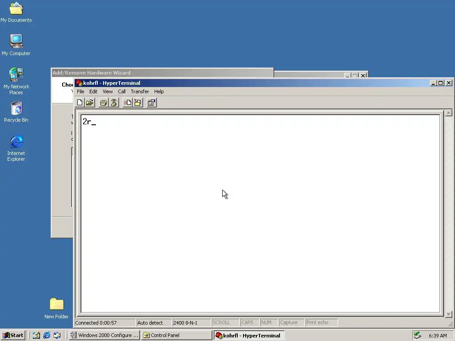Click the Properties toolbar icon
The height and width of the screenshot is (341, 455).
152,103
